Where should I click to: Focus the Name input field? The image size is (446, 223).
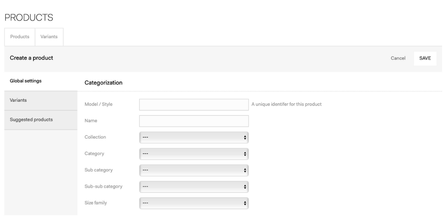tap(194, 121)
